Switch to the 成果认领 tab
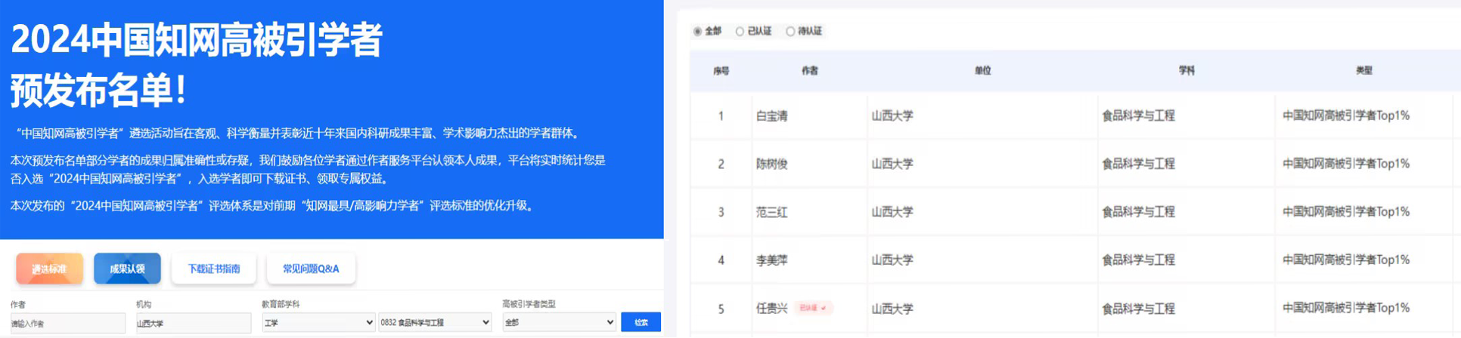The image size is (1461, 338). (x=127, y=269)
